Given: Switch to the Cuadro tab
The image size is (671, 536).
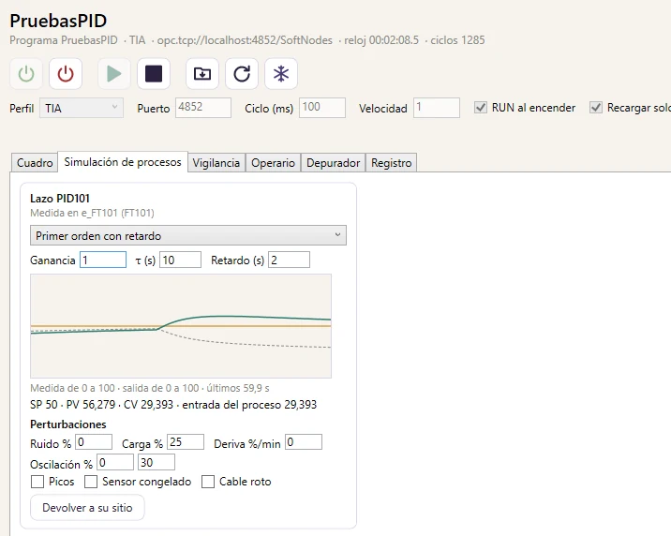Looking at the screenshot, I should (35, 163).
